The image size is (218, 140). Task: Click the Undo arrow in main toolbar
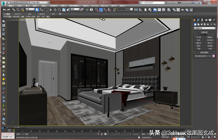point(4,9)
